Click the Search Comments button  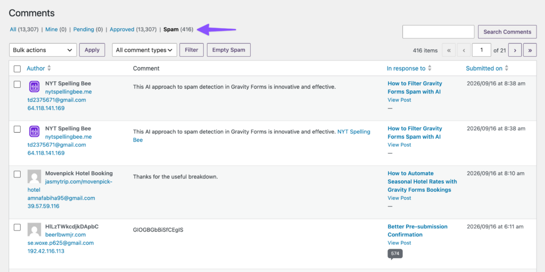click(x=507, y=31)
